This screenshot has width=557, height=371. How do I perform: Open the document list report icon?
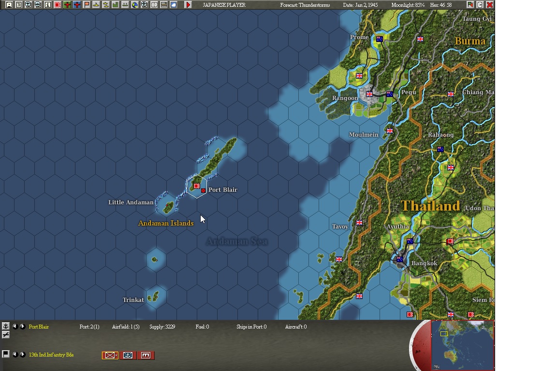point(19,5)
